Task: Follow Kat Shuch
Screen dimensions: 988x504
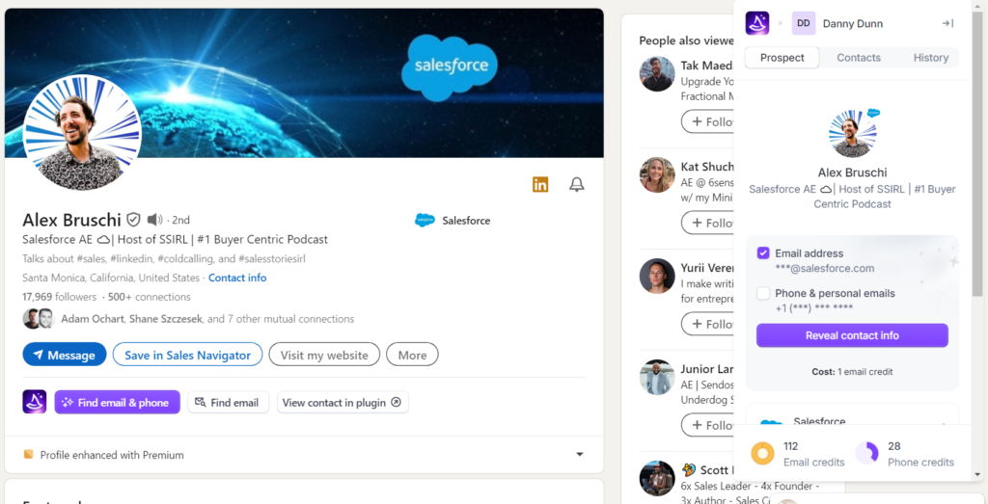Action: tap(708, 223)
